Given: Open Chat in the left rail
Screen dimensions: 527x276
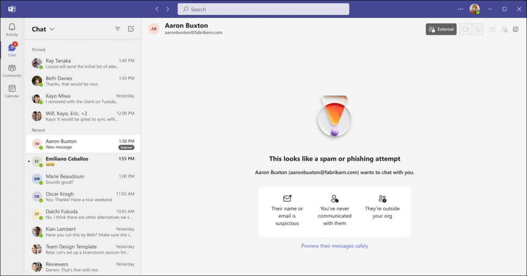Looking at the screenshot, I should pyautogui.click(x=12, y=50).
